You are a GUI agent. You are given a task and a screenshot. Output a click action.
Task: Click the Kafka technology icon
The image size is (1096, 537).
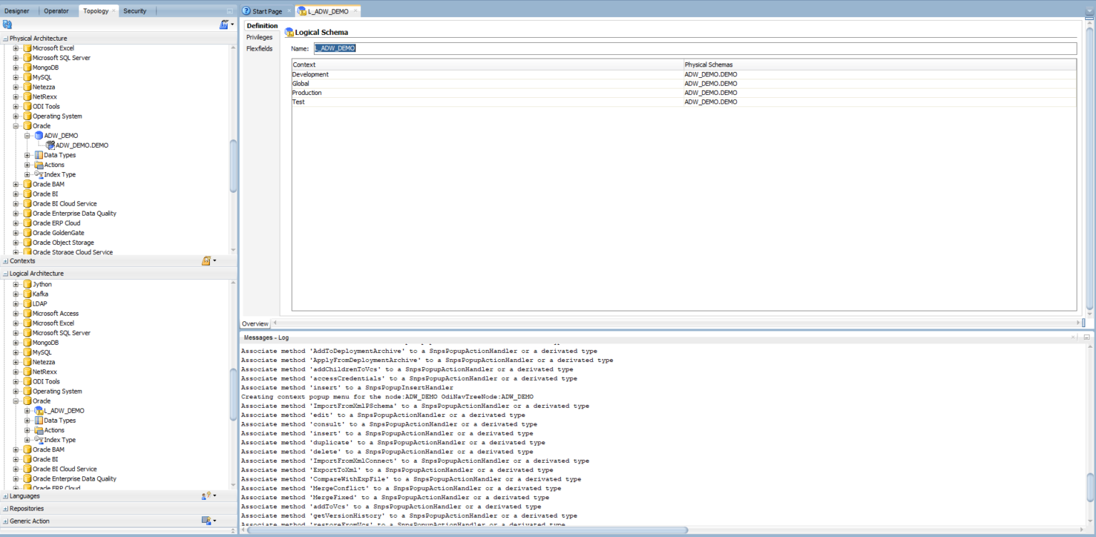(x=27, y=293)
